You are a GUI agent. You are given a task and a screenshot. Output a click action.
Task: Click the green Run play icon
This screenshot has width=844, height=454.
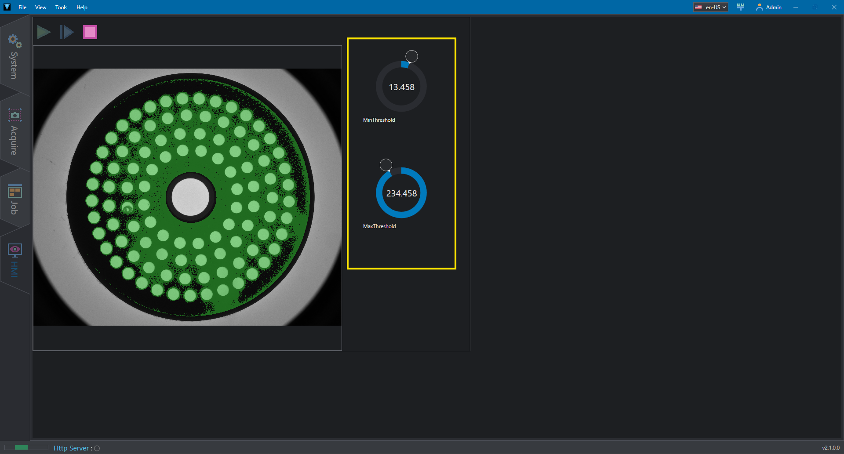click(44, 32)
